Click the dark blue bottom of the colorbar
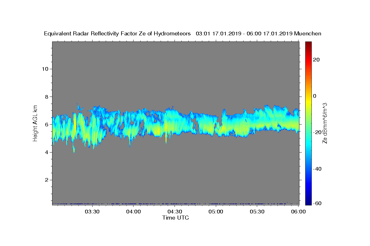This screenshot has width=370, height=246. (308, 201)
